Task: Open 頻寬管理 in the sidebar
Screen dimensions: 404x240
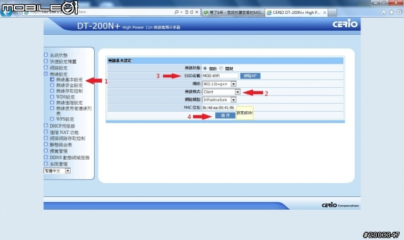Action: tap(59, 152)
